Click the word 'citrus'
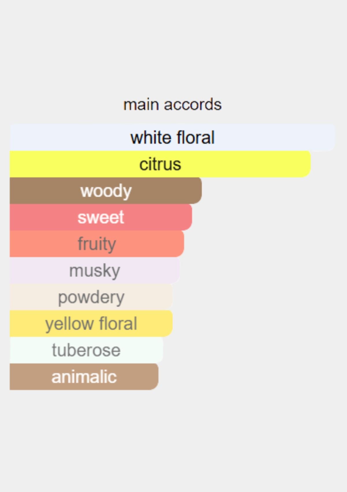347x492 pixels. 160,164
